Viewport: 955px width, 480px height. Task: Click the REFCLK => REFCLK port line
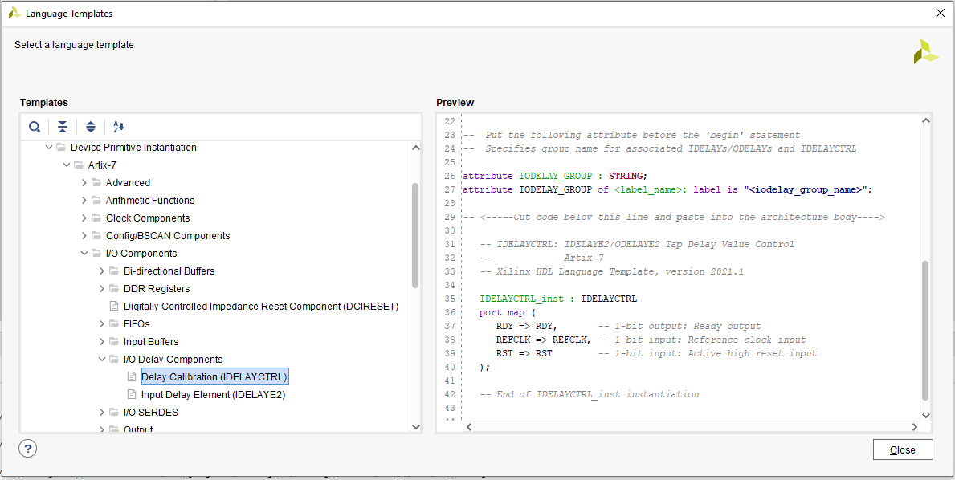[651, 340]
